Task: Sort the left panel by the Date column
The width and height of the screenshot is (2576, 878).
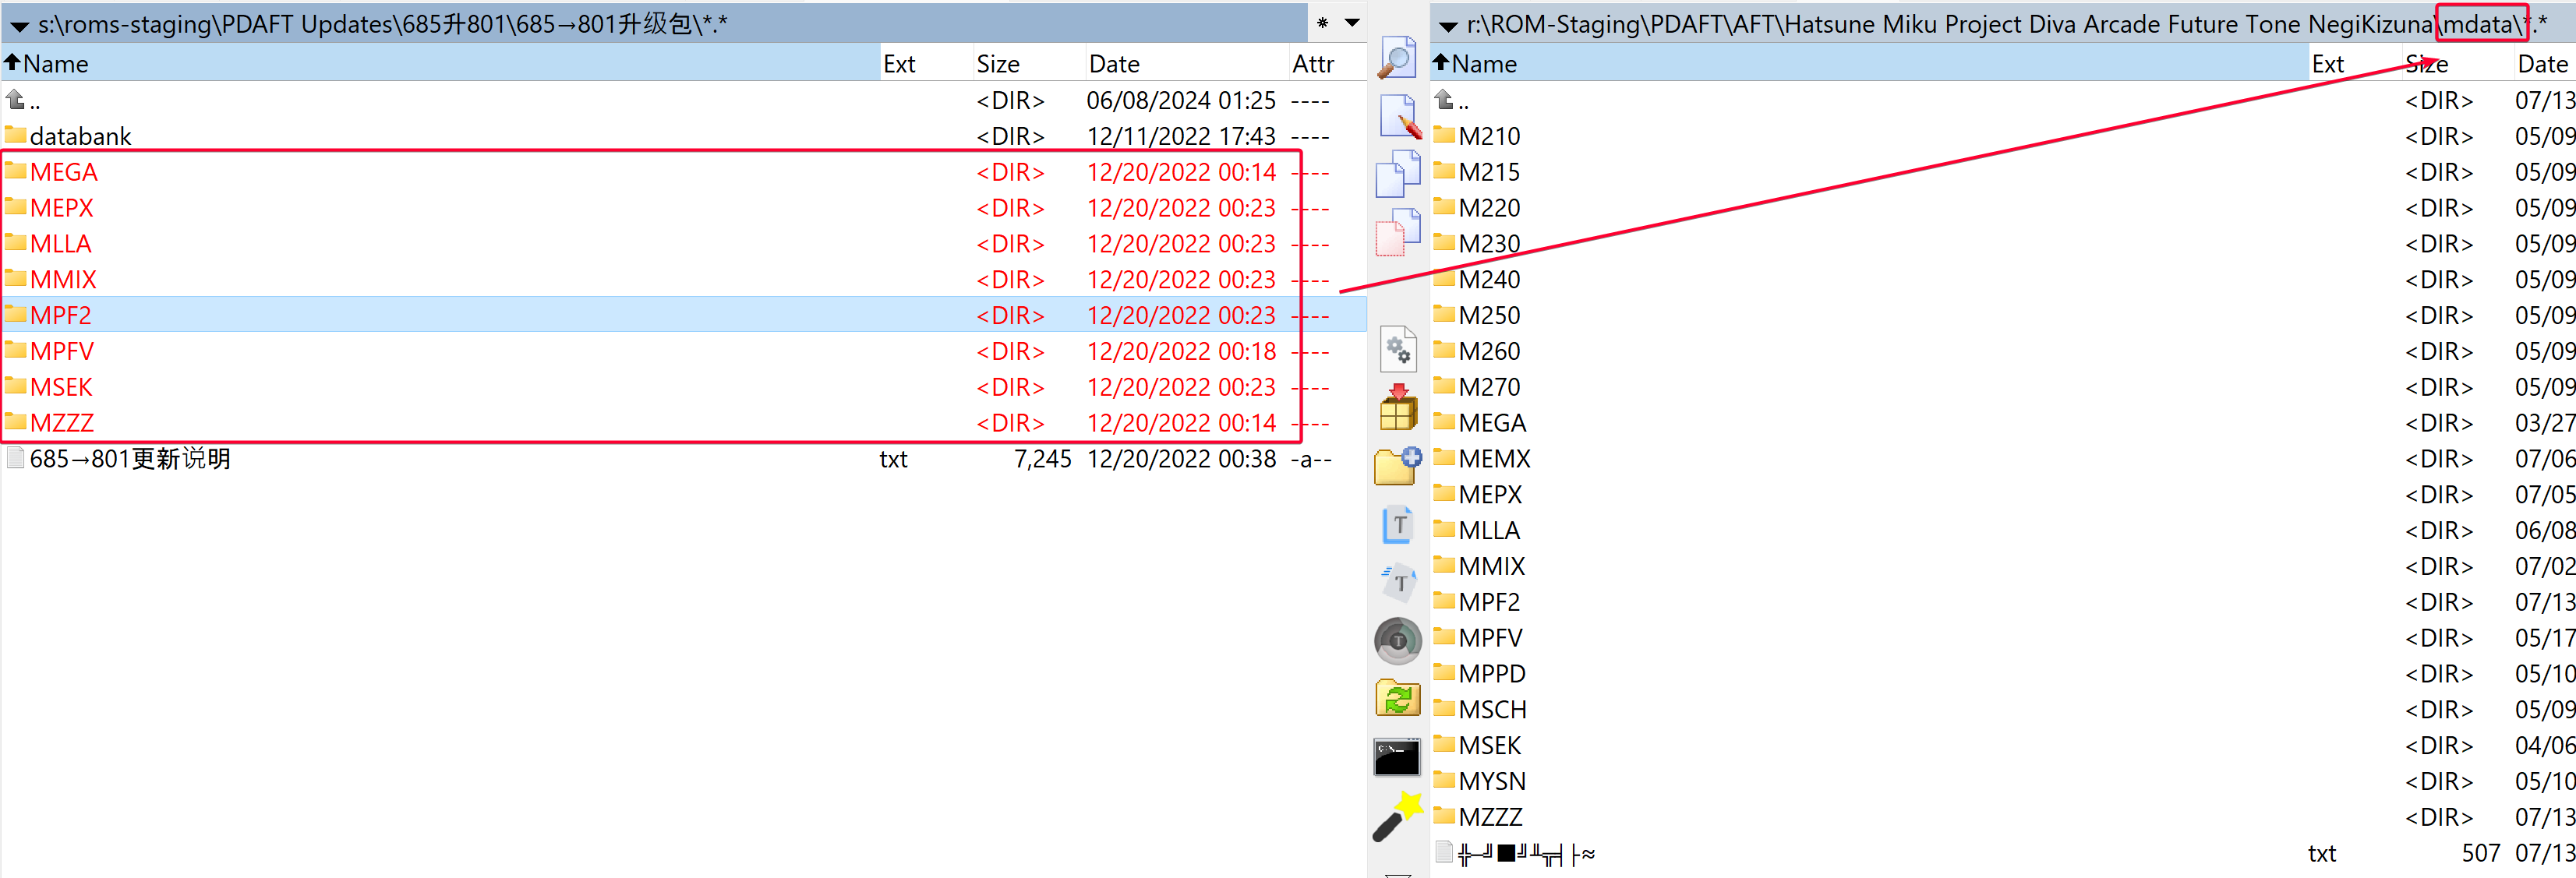Action: [x=1186, y=64]
